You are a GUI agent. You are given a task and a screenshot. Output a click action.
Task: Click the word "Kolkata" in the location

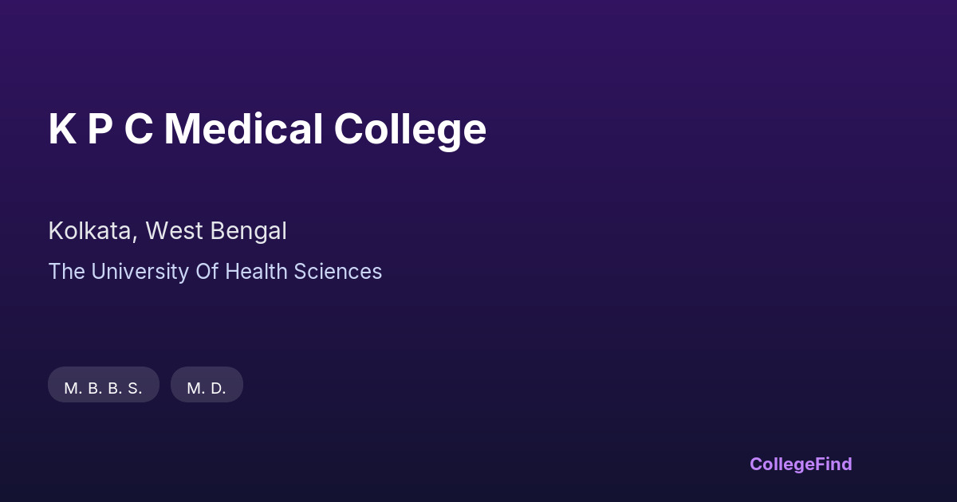tap(90, 231)
